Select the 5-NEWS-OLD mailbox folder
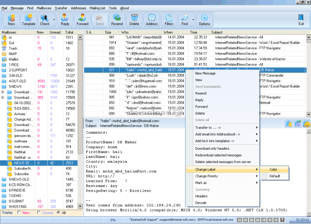The image size is (311, 224). (x=19, y=179)
